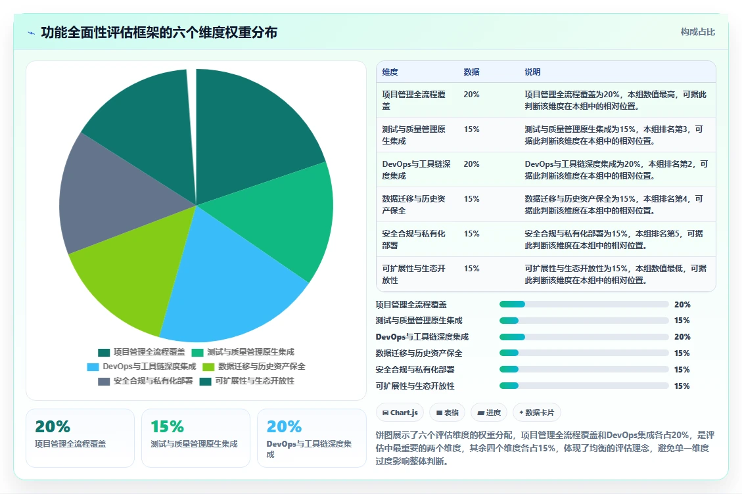Click 20% beside the DevOps progress bar
742x494 pixels.
[x=682, y=337]
